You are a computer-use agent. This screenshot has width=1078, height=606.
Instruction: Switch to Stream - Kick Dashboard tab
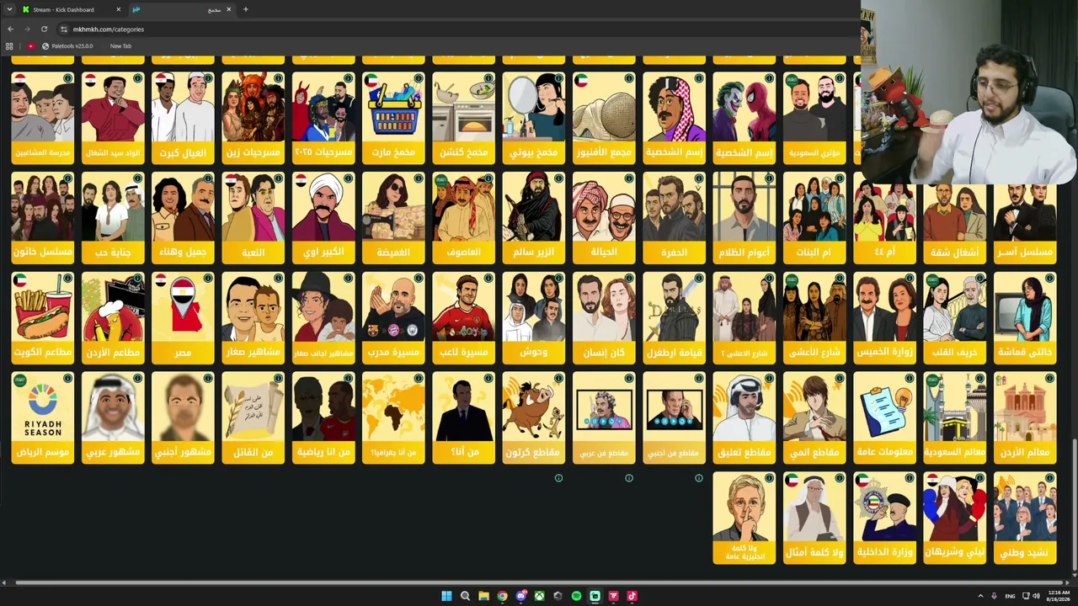(x=72, y=9)
